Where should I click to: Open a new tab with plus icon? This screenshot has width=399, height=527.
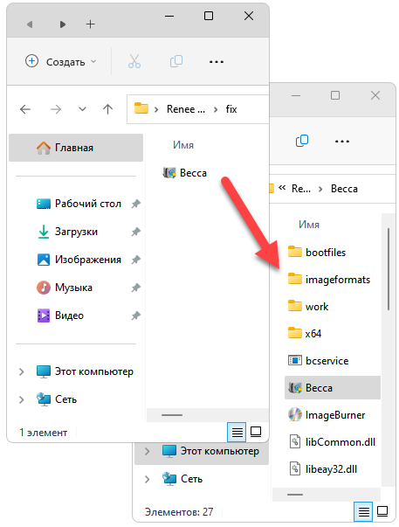click(x=90, y=24)
